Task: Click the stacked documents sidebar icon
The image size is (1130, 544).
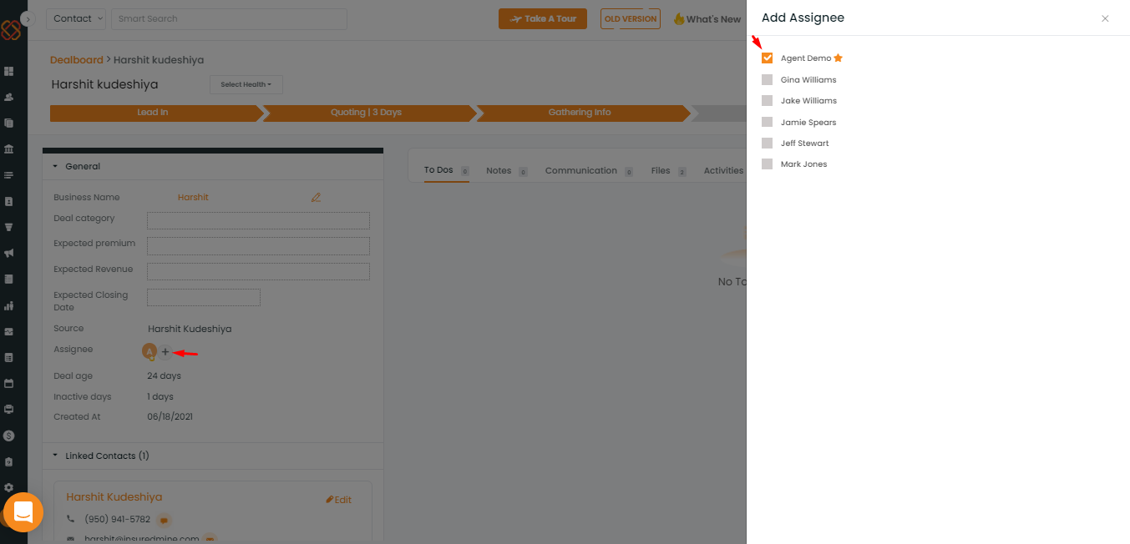Action: pos(9,123)
